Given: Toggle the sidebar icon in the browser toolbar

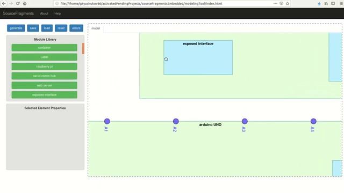Looking at the screenshot, I should 333,4.
